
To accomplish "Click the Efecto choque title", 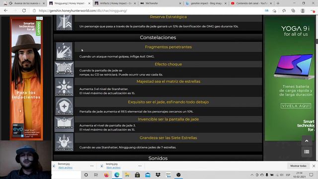I will (168, 64).
